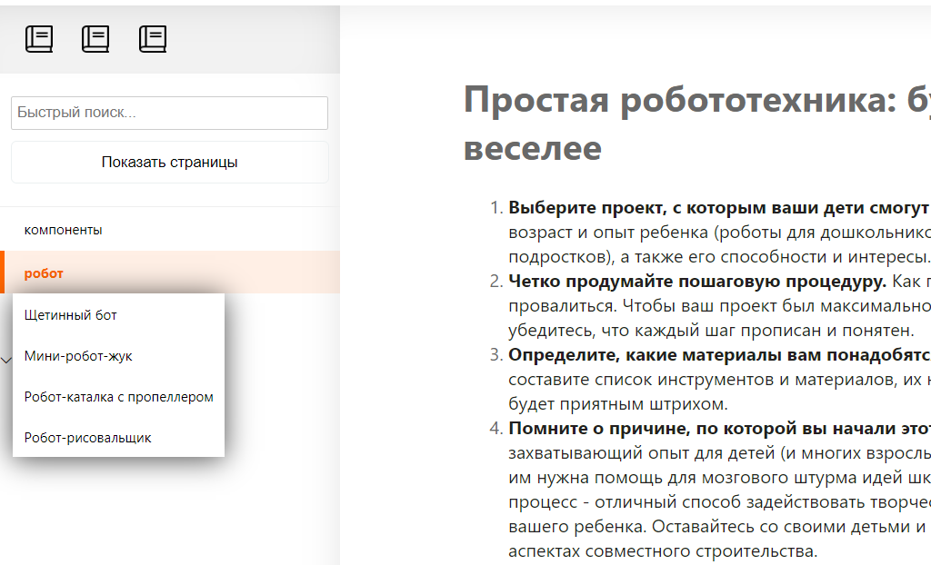This screenshot has height=565, width=931.
Task: Choose 'Щетинный бот' from the menu
Action: click(x=72, y=315)
